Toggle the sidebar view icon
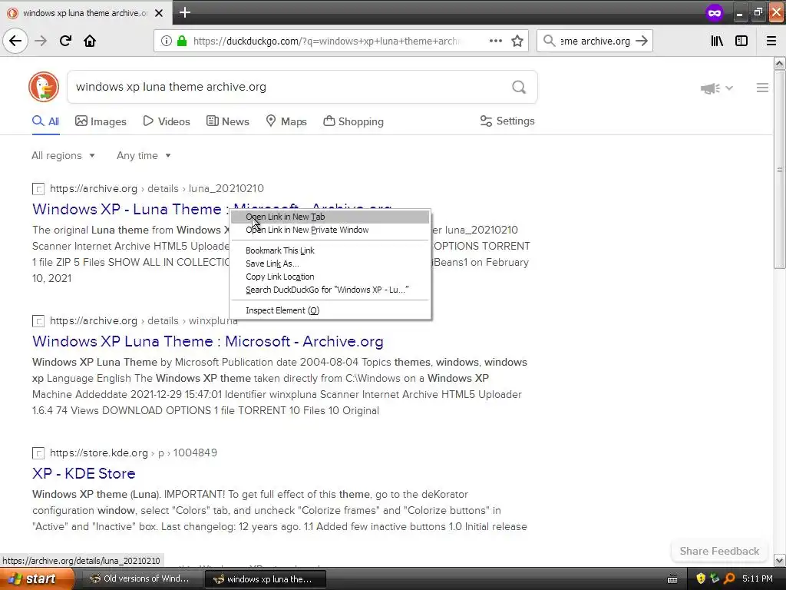This screenshot has height=590, width=786. 741,41
